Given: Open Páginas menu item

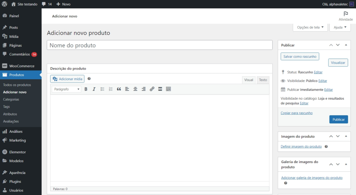Looking at the screenshot, I should click(21, 45).
